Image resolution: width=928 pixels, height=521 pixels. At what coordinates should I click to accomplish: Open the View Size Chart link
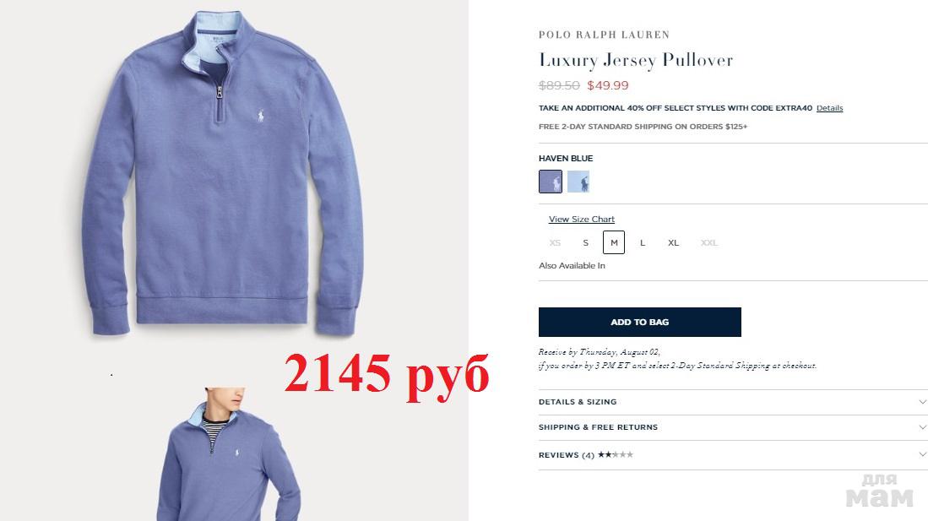tap(581, 219)
